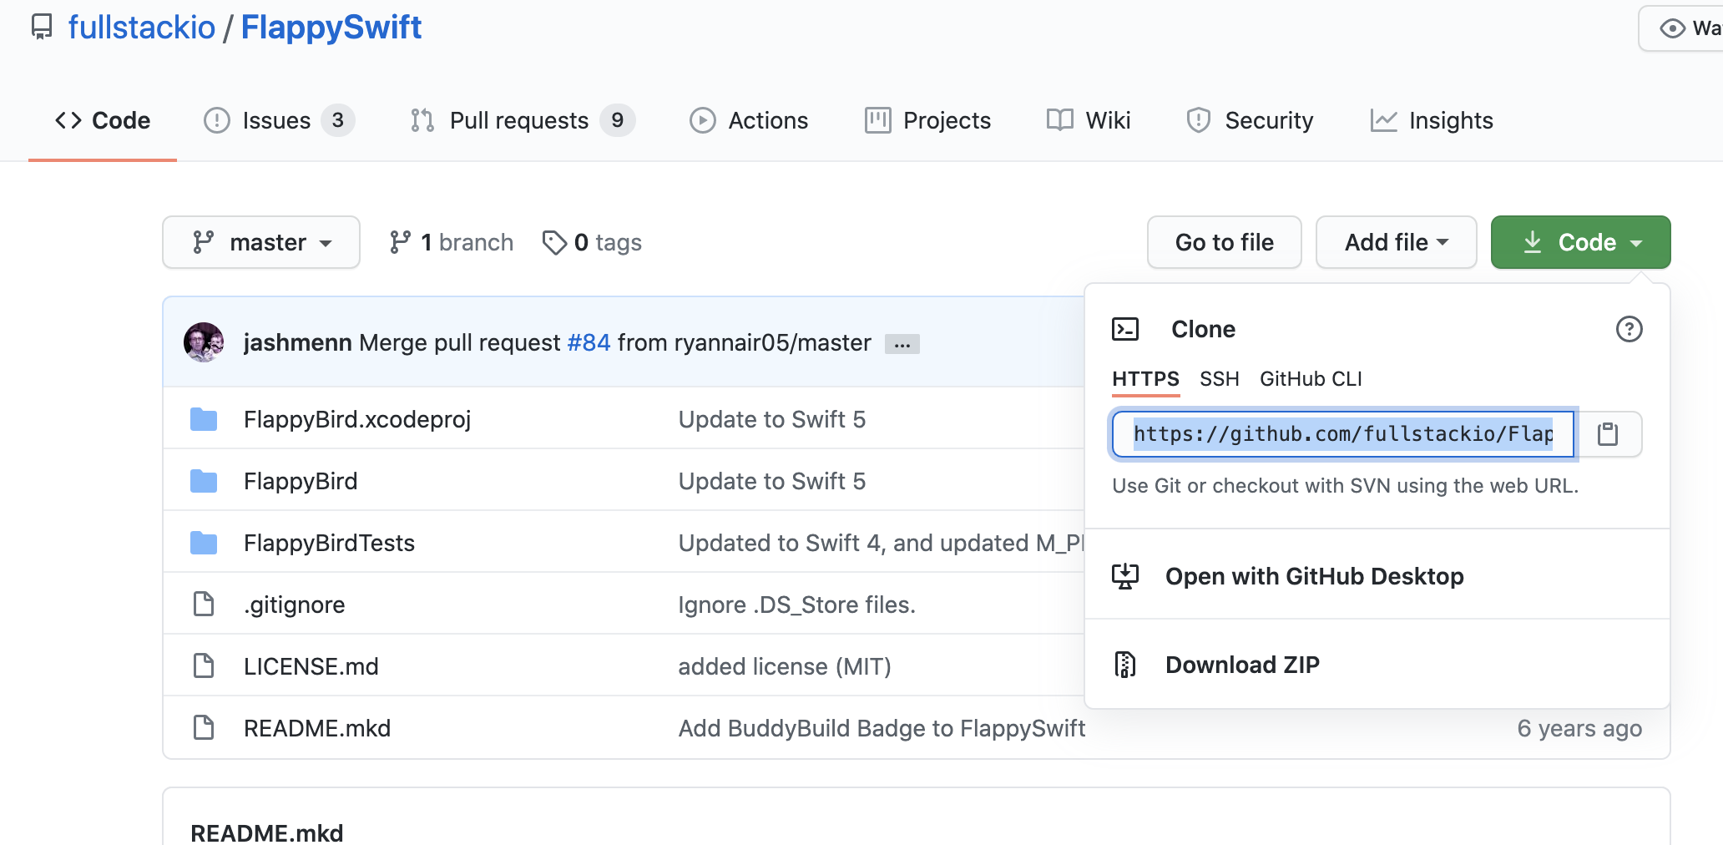Expand commit message ellipsis button
Viewport: 1723px width, 845px height.
902,344
